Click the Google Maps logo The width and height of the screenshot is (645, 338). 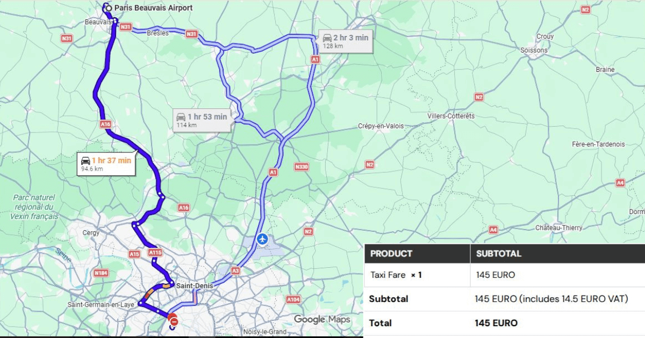tap(322, 320)
